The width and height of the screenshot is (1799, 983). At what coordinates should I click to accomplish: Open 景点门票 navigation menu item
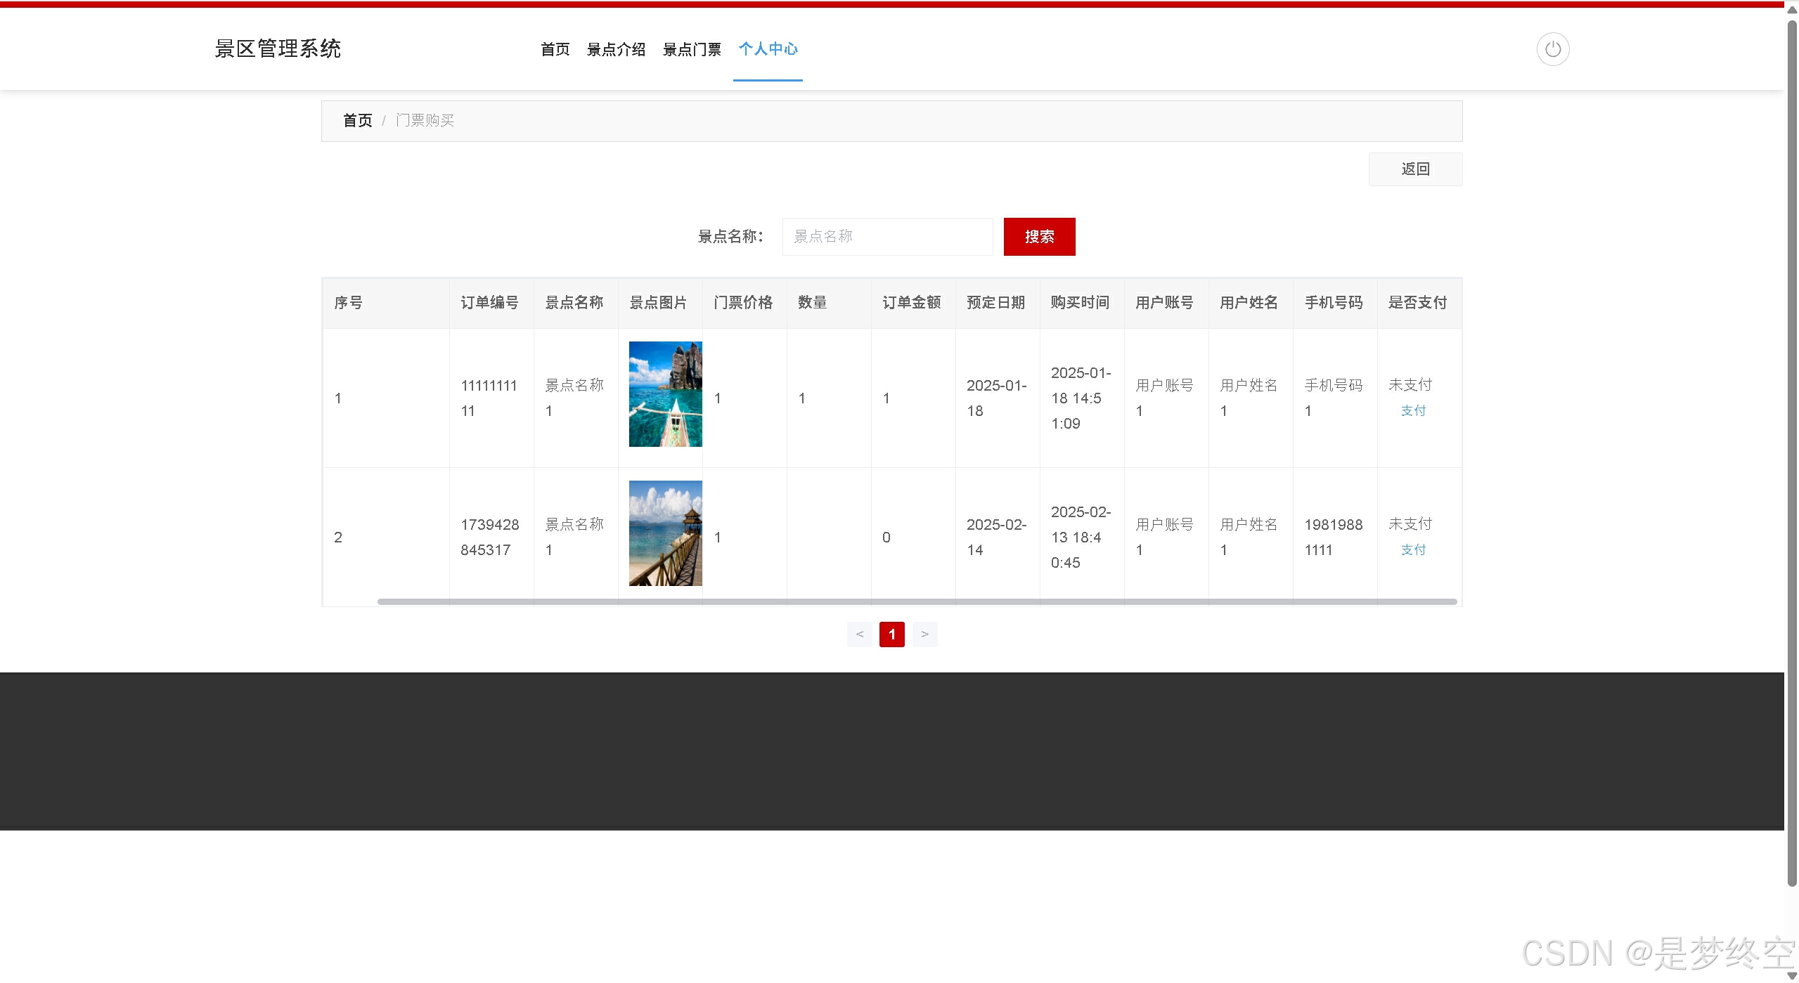(692, 49)
